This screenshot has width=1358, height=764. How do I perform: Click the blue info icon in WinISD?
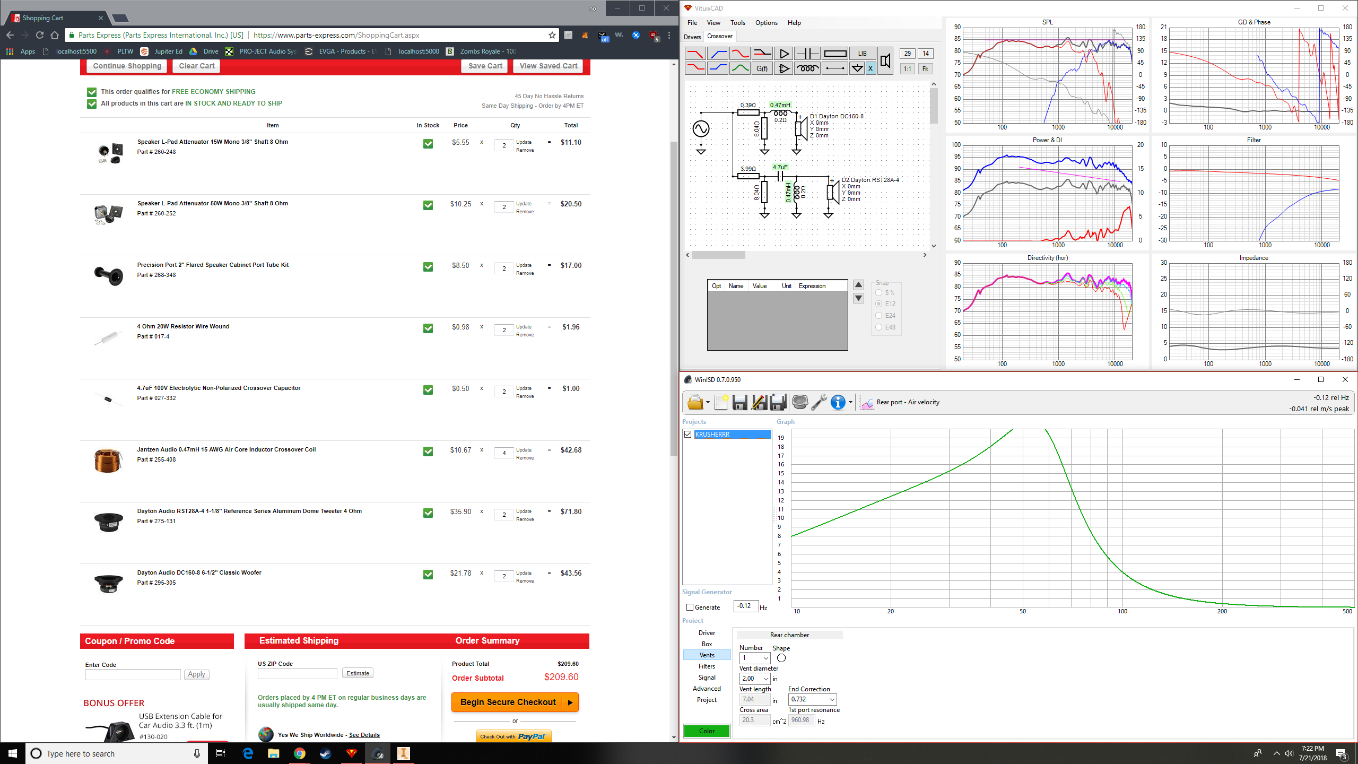838,402
